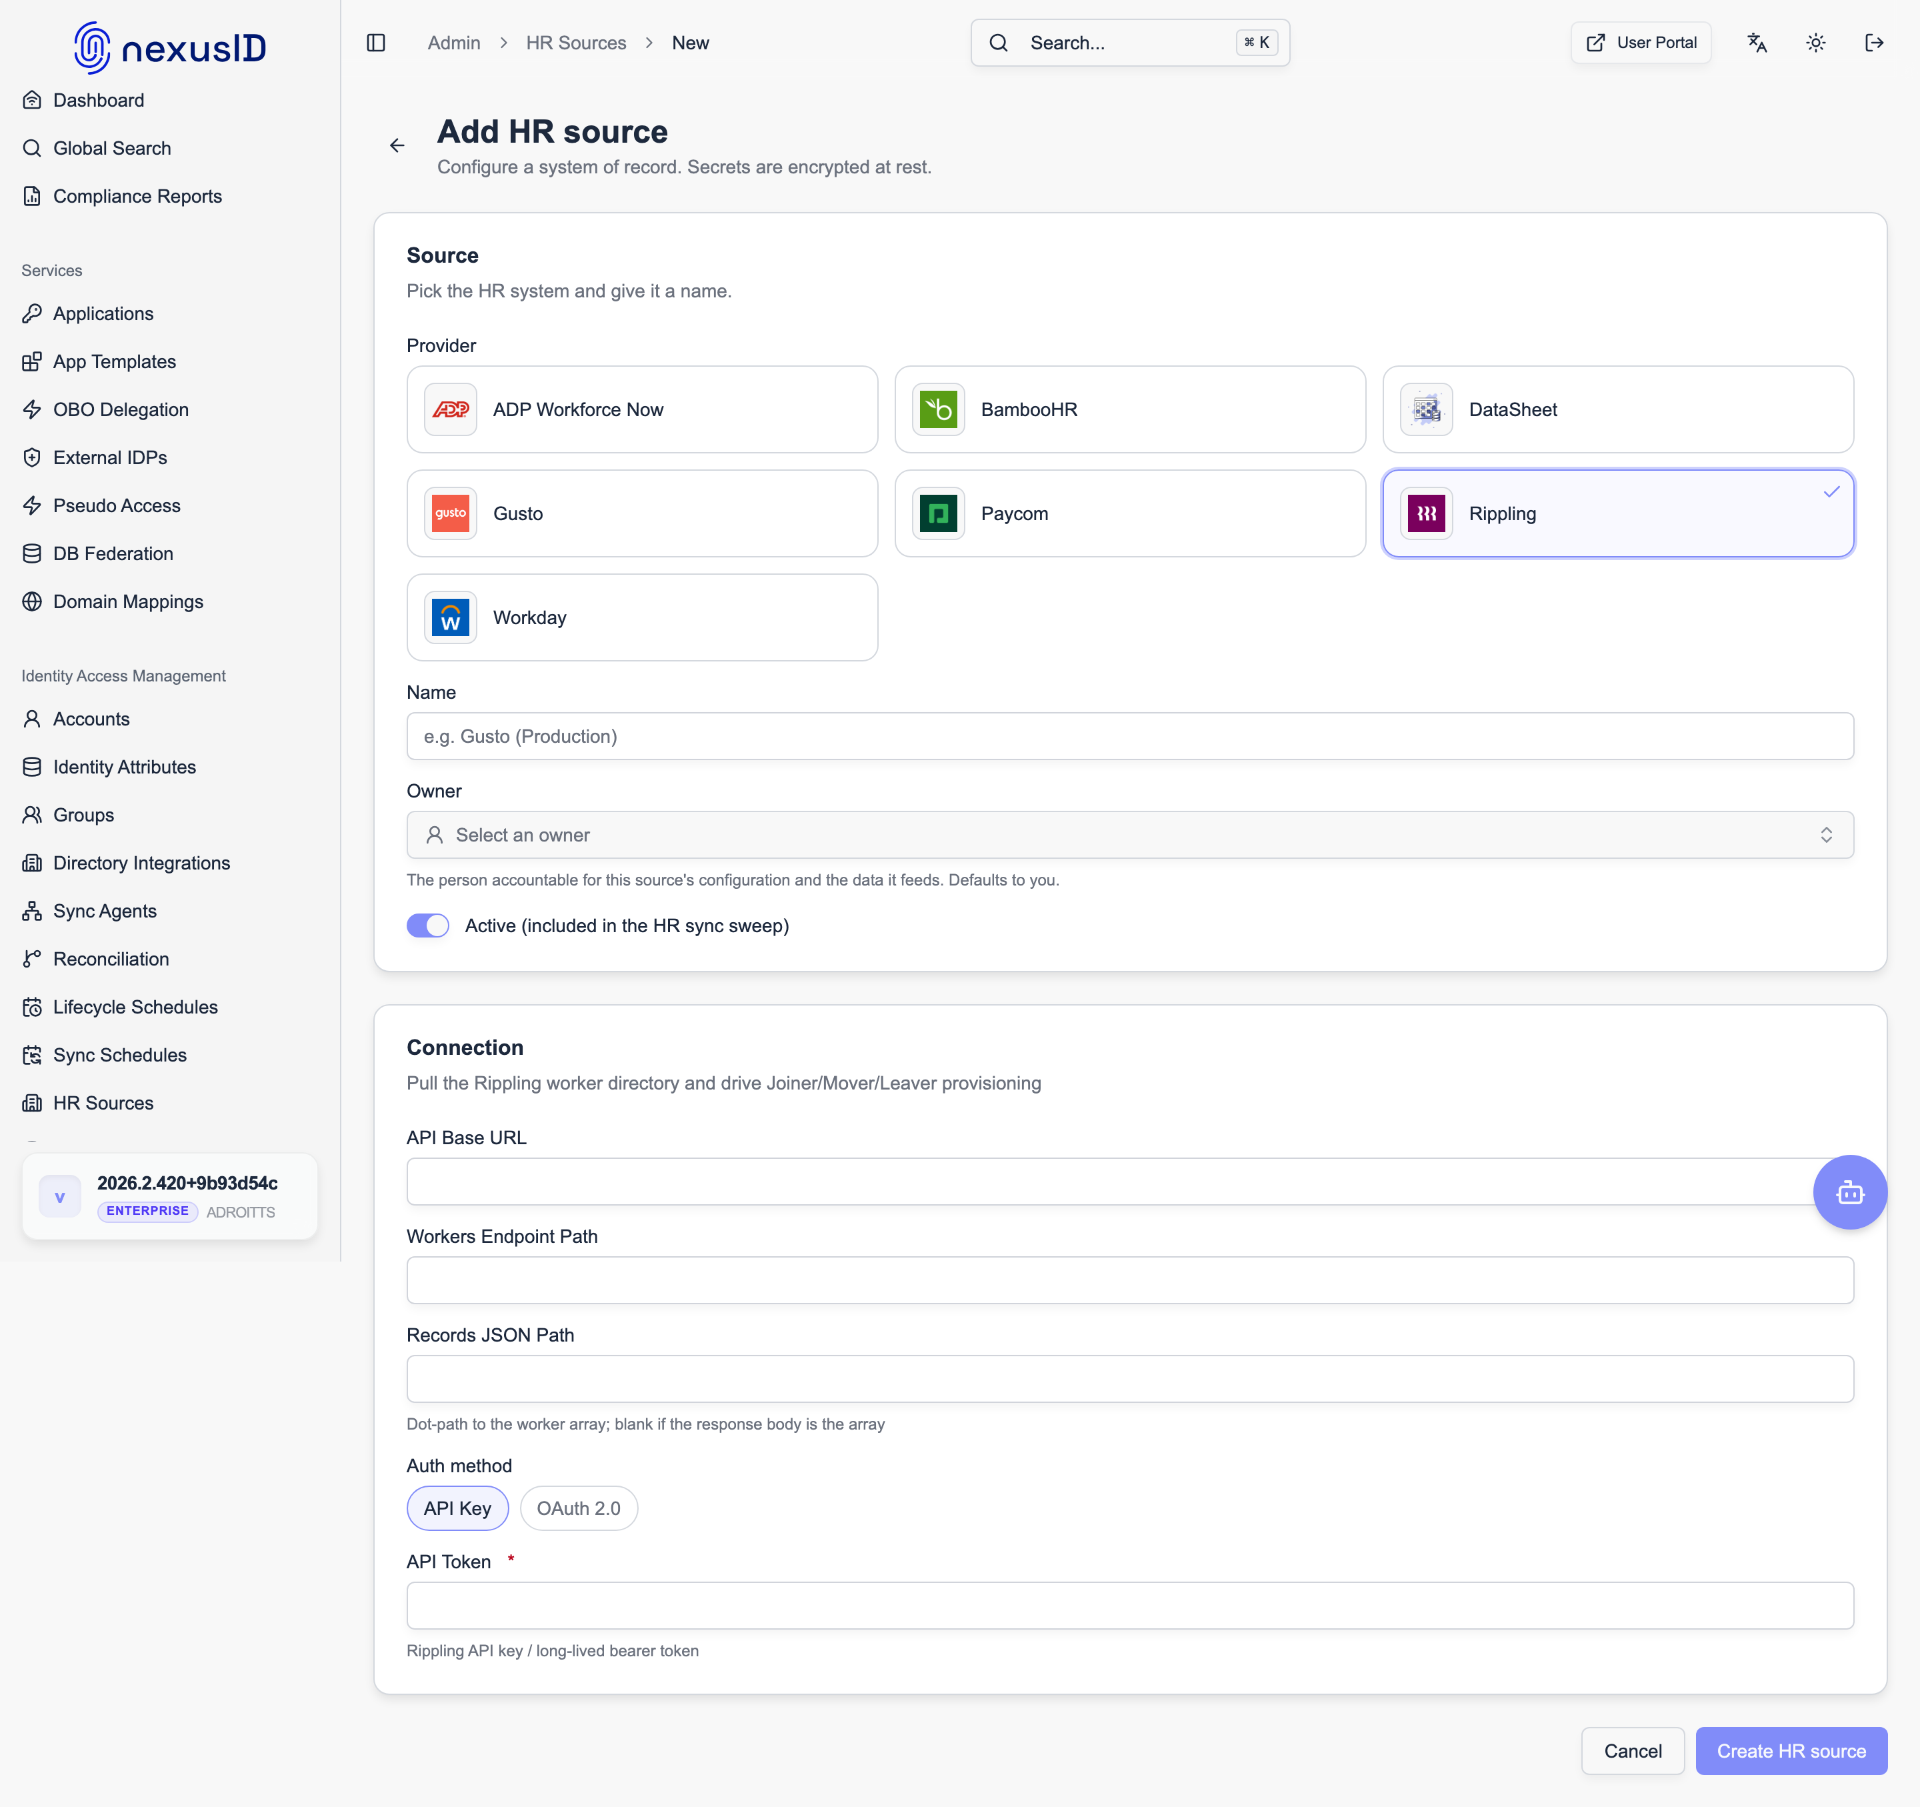Focus the API Token field
The height and width of the screenshot is (1807, 1920).
(1130, 1606)
